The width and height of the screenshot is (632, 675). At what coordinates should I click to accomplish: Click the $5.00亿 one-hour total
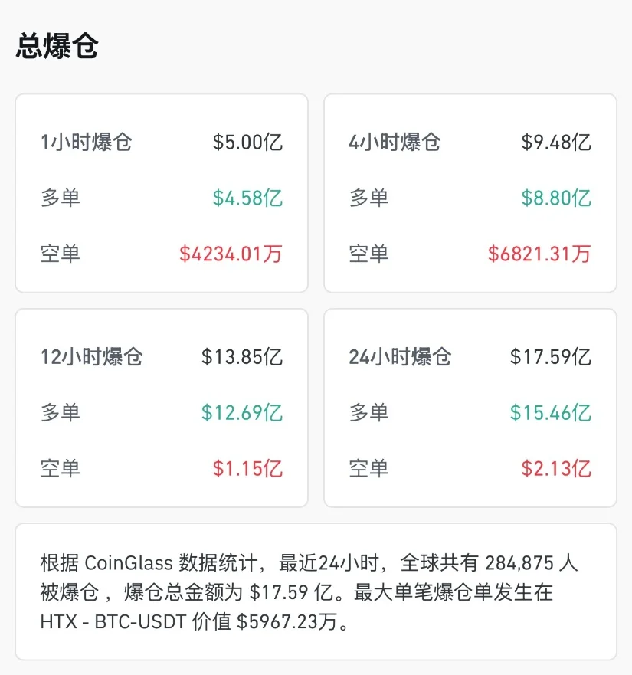click(x=247, y=142)
